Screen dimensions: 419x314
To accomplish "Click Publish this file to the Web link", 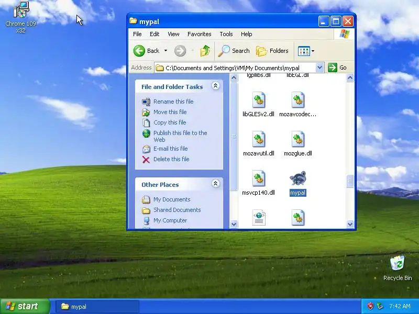I will pos(180,136).
